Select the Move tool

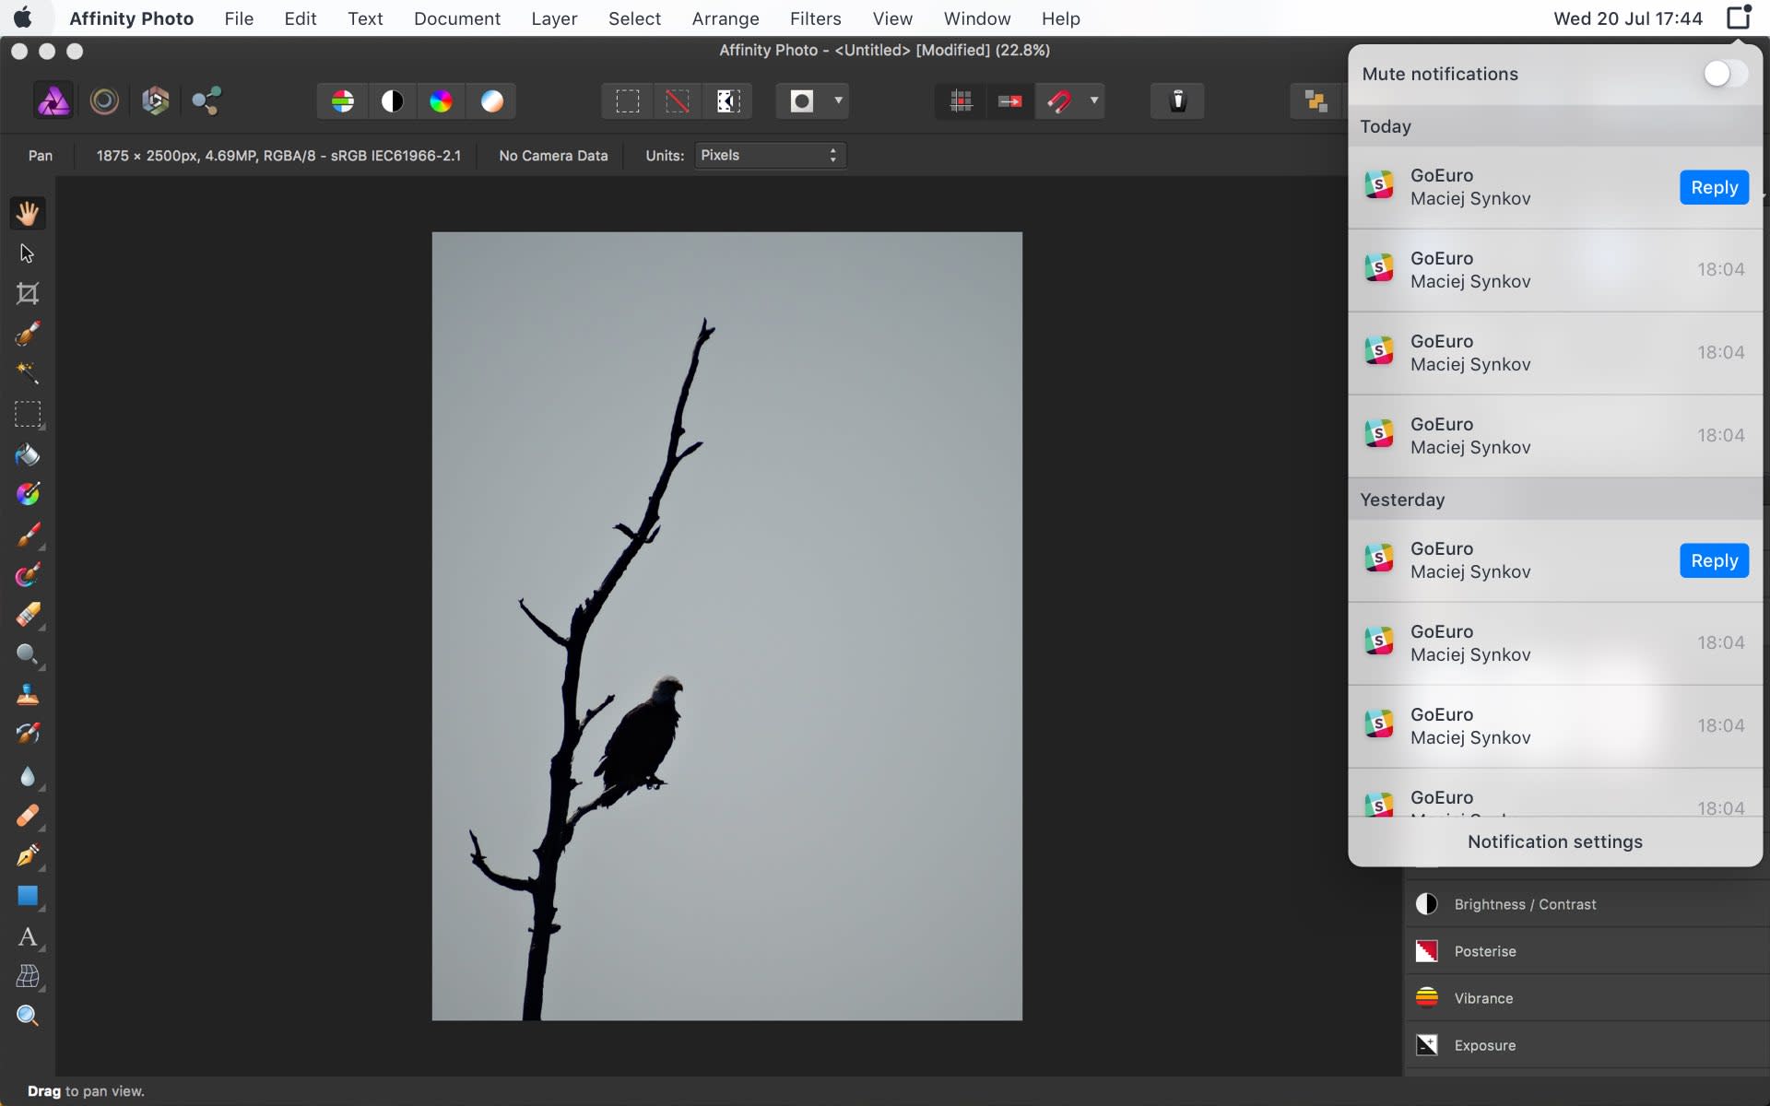28,253
